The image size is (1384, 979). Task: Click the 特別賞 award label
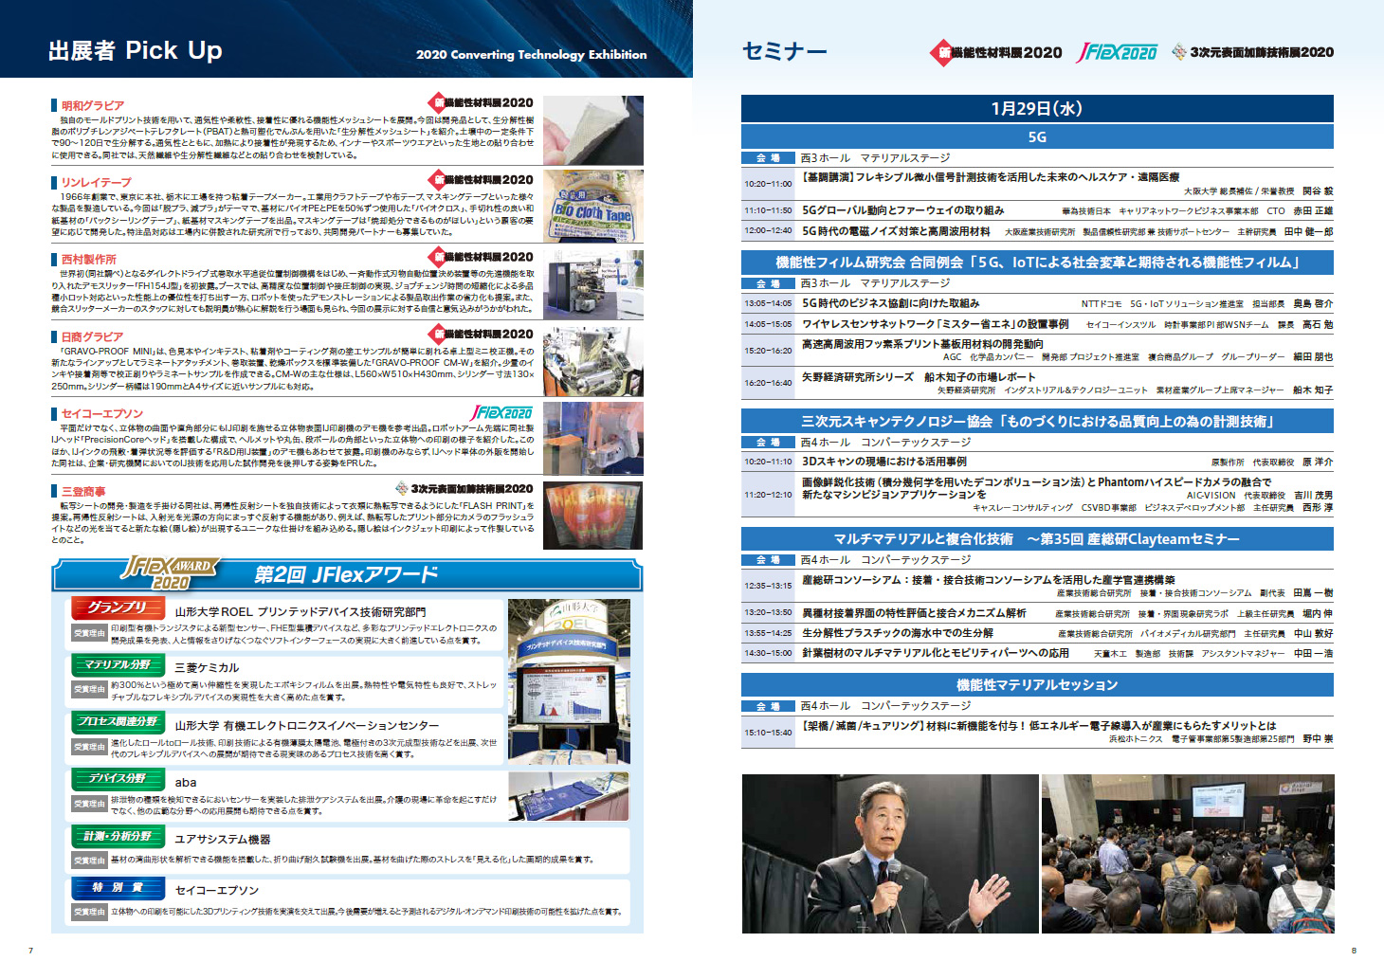pyautogui.click(x=118, y=887)
